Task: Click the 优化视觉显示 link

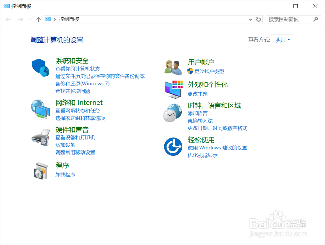Action: 203,155
